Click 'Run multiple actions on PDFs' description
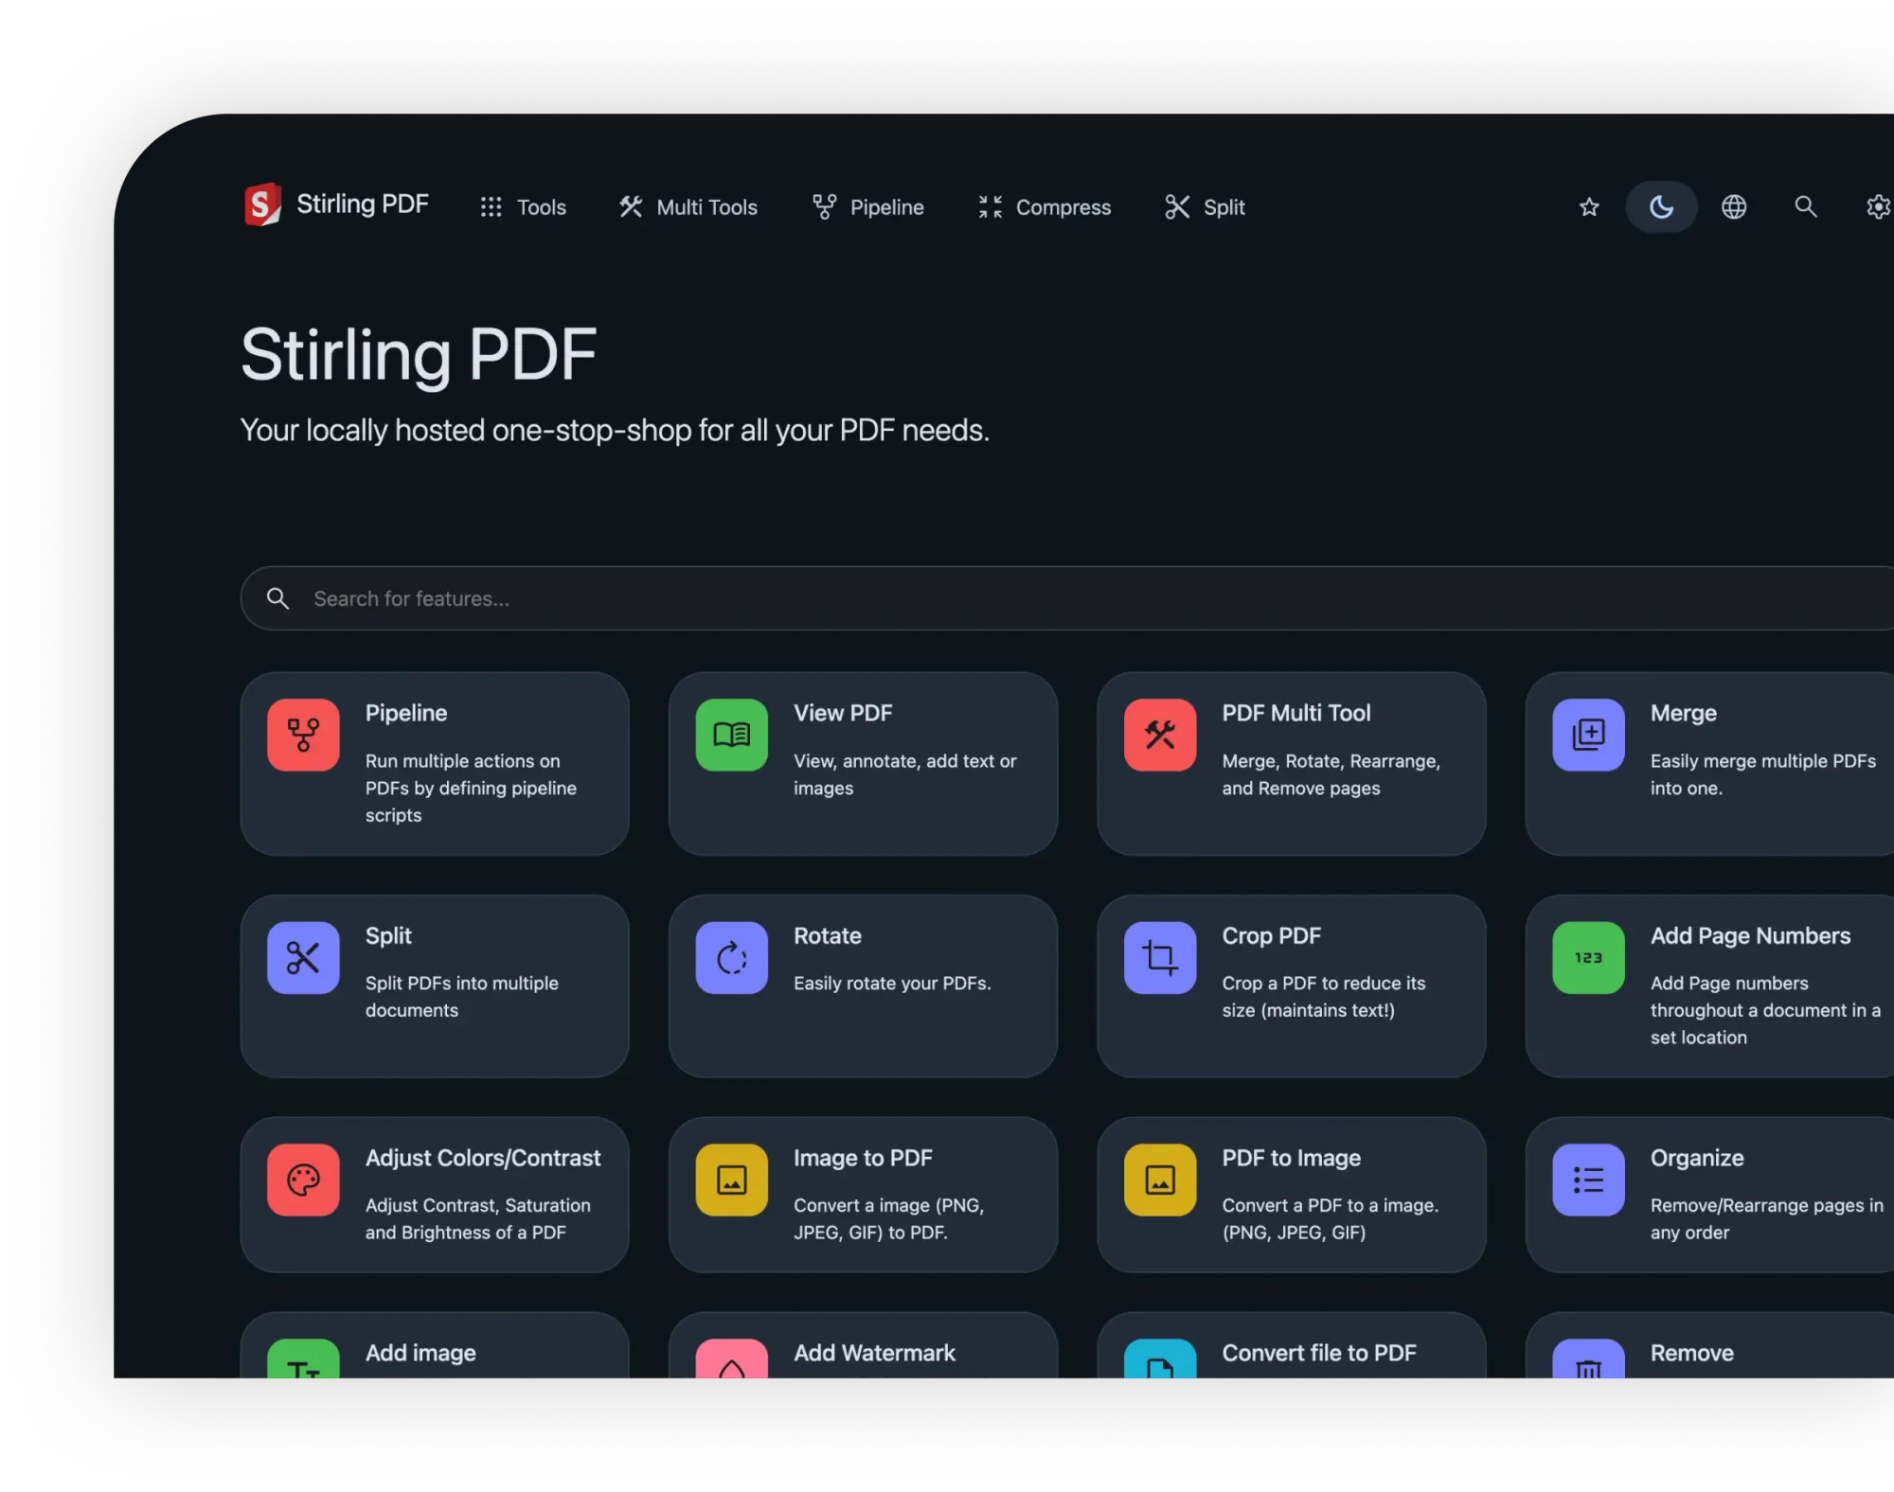Image resolution: width=1894 pixels, height=1492 pixels. coord(471,788)
